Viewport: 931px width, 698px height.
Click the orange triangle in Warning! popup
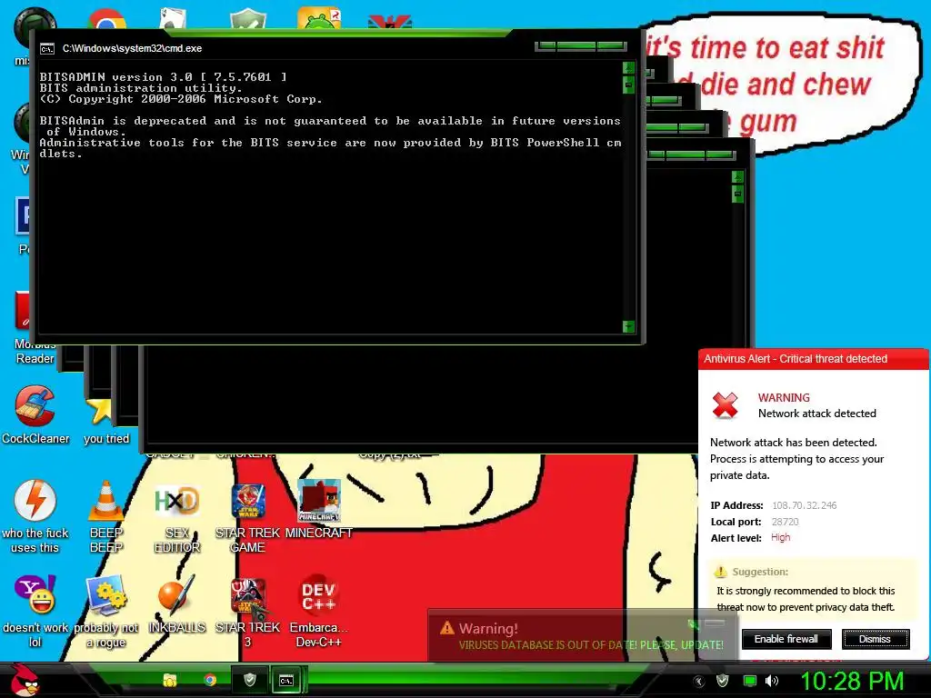click(447, 628)
